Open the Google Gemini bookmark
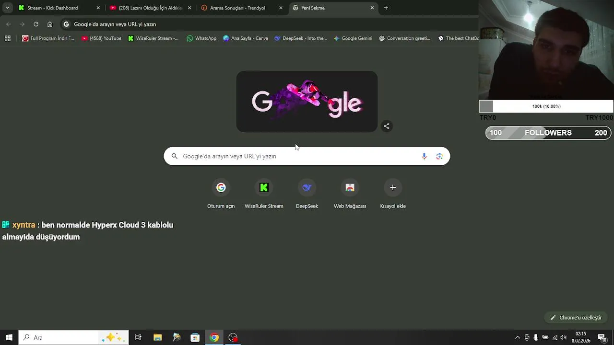Image resolution: width=614 pixels, height=345 pixels. tap(353, 38)
